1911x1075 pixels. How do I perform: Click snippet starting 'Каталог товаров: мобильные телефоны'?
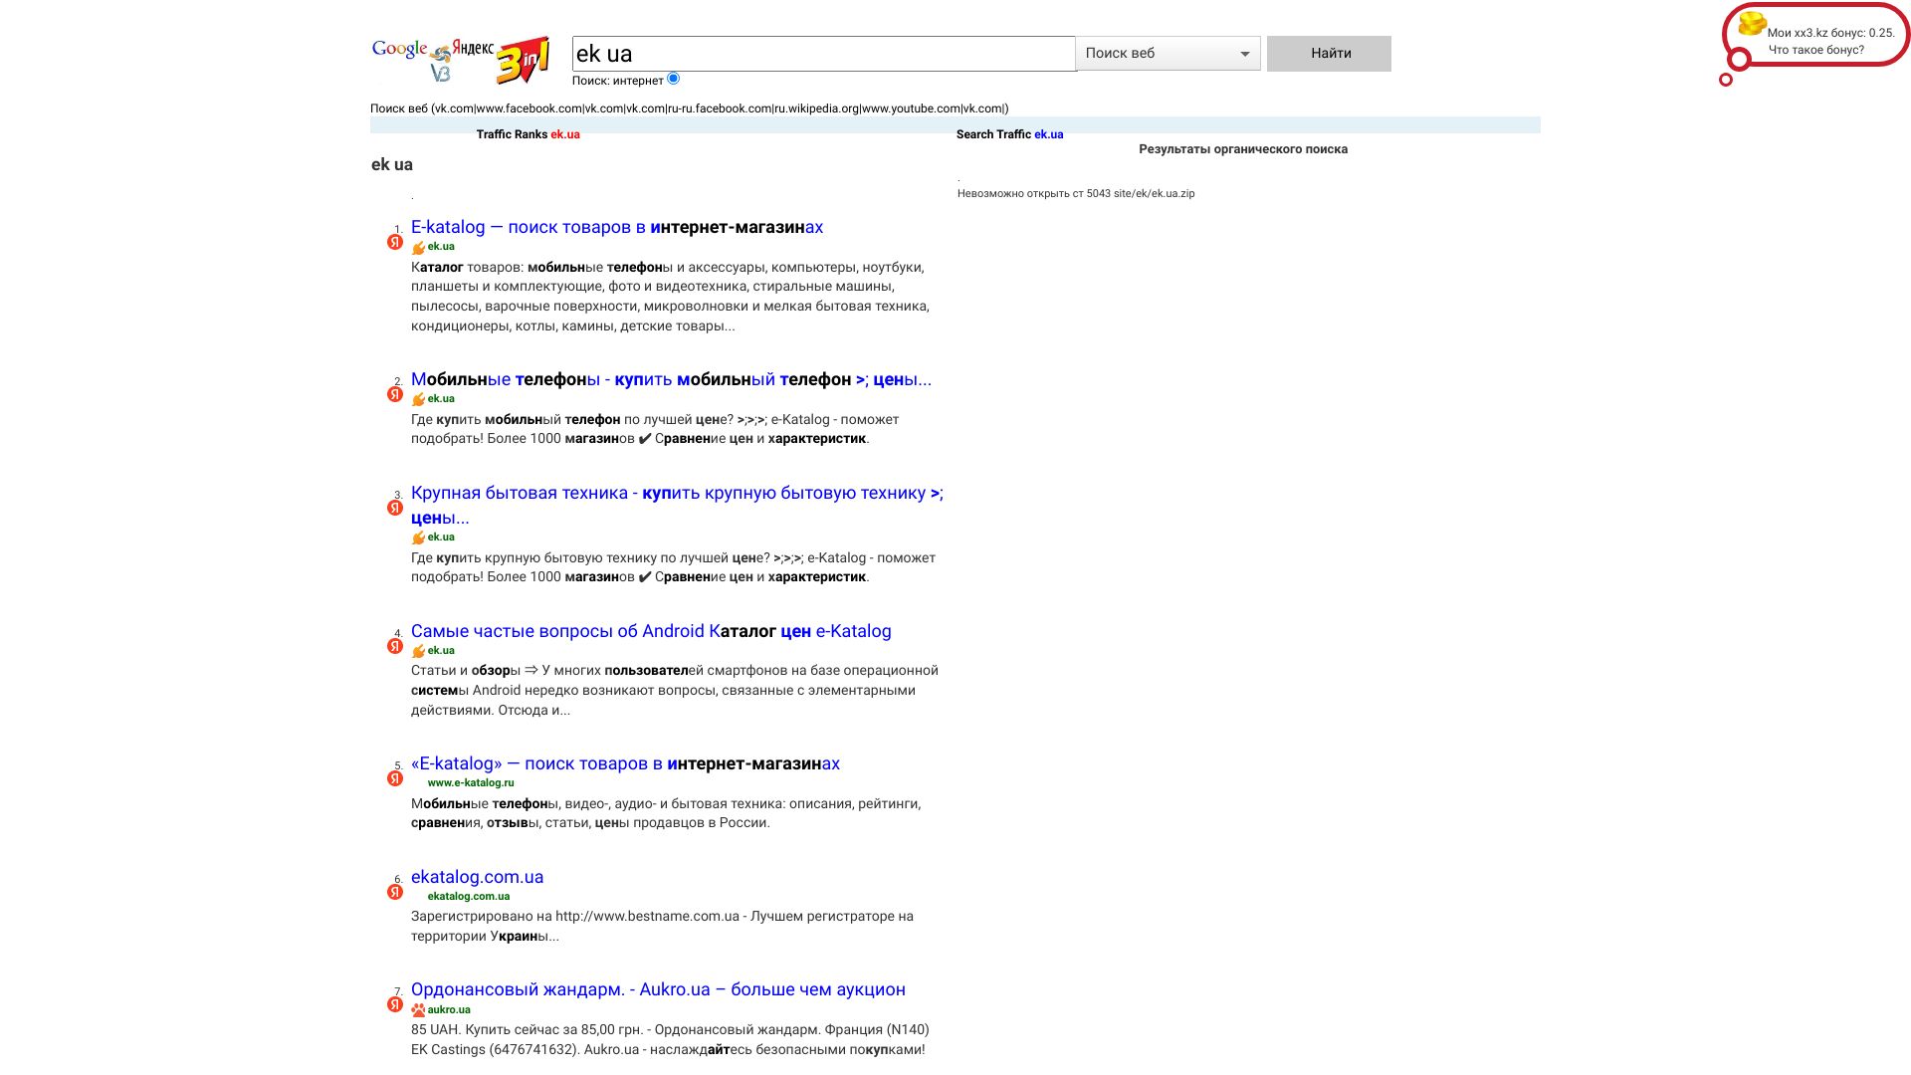[x=670, y=297]
